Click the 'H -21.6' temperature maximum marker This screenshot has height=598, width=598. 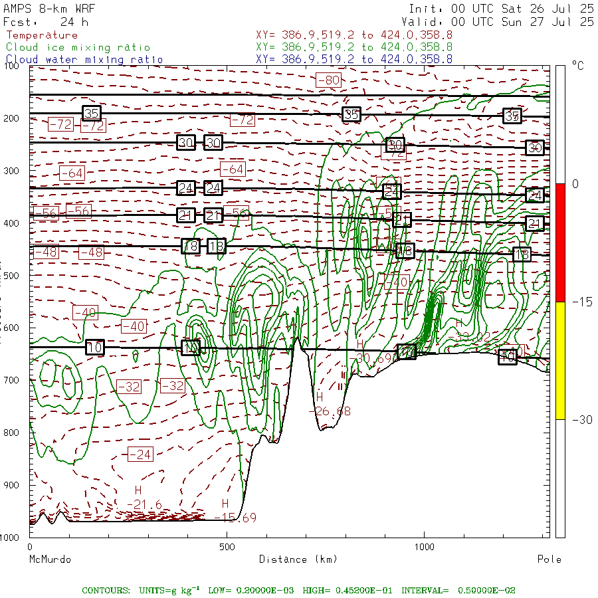coord(144,497)
